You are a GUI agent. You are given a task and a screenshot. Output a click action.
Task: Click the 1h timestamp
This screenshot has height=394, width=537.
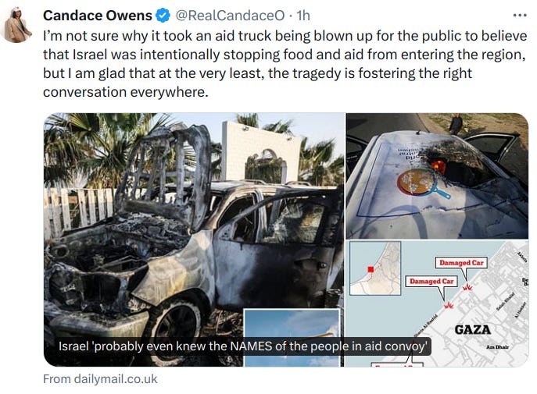click(x=303, y=16)
